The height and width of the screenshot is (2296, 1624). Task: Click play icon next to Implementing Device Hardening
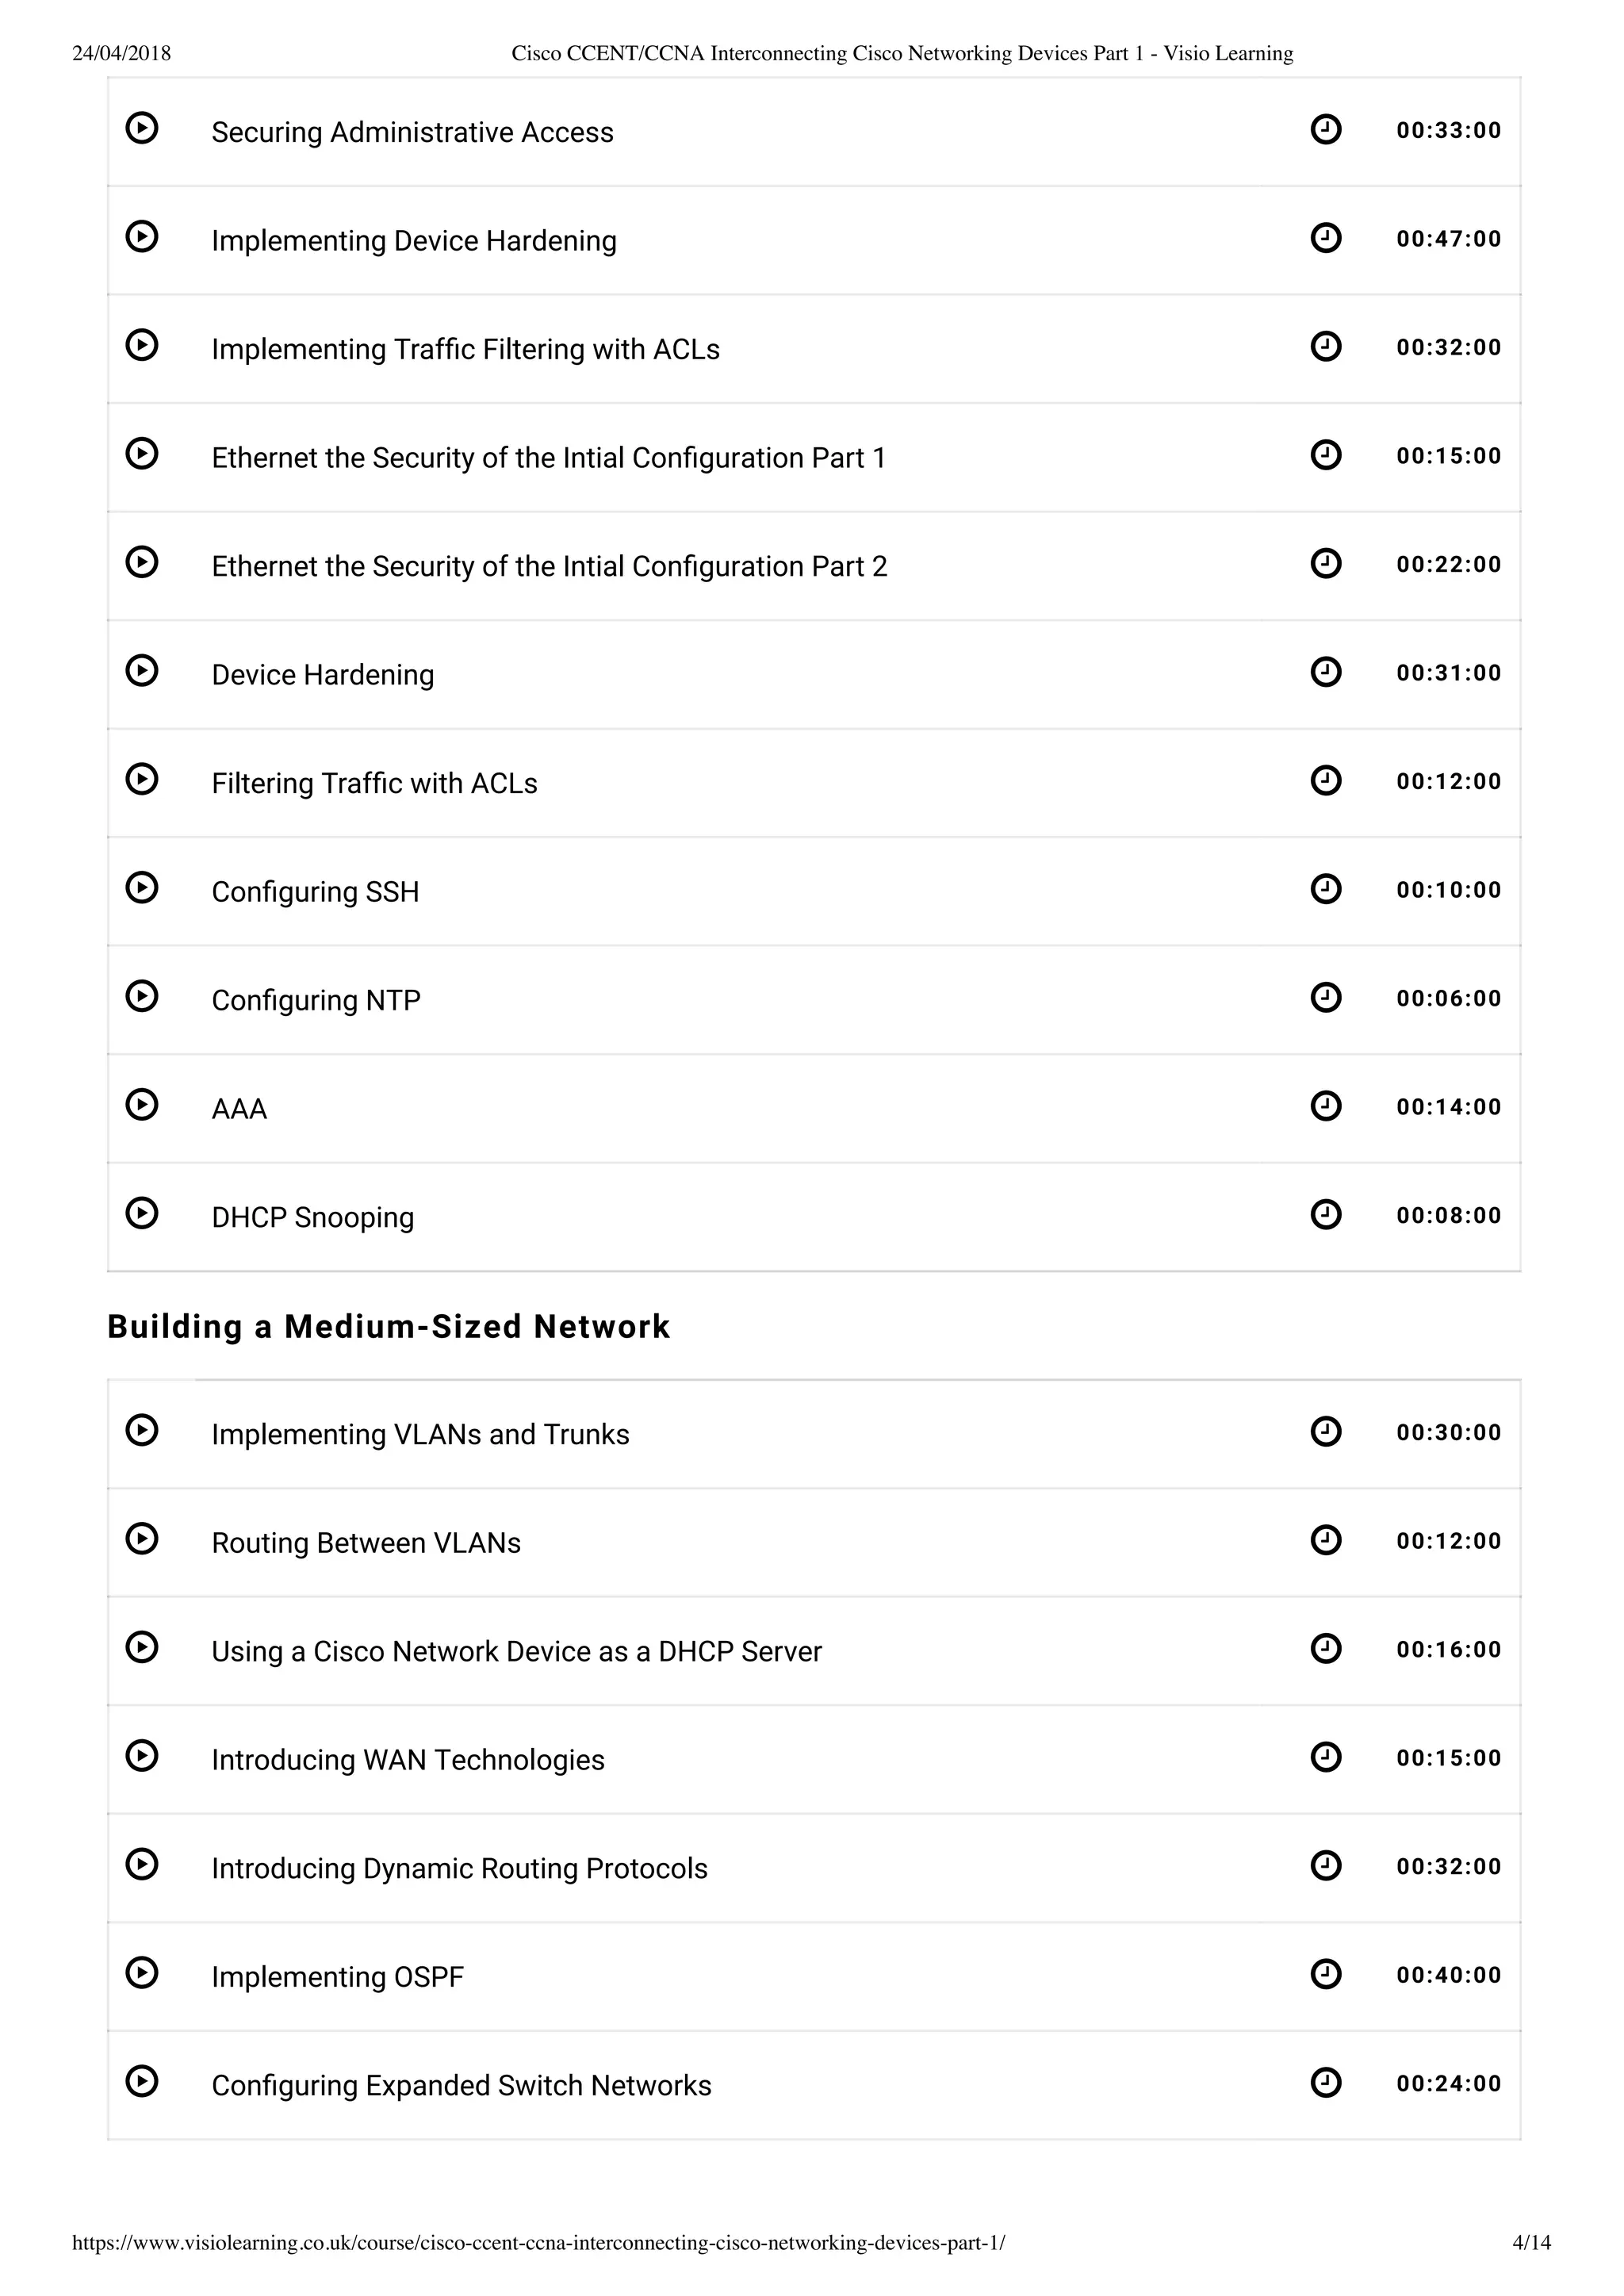coord(142,236)
